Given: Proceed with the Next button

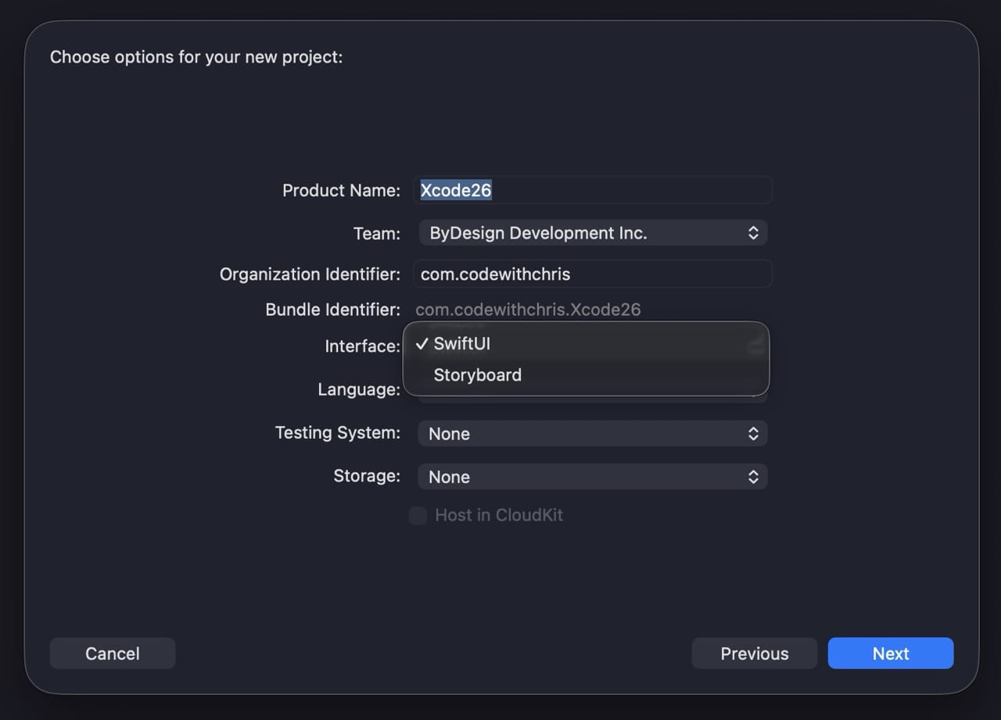Looking at the screenshot, I should coord(891,654).
